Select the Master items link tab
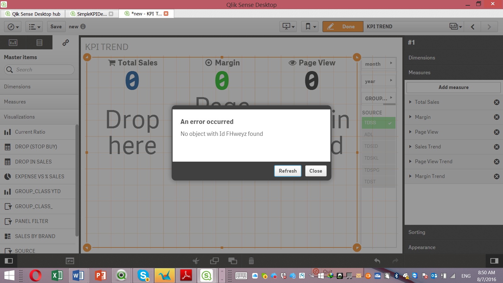Image resolution: width=503 pixels, height=283 pixels. click(65, 42)
